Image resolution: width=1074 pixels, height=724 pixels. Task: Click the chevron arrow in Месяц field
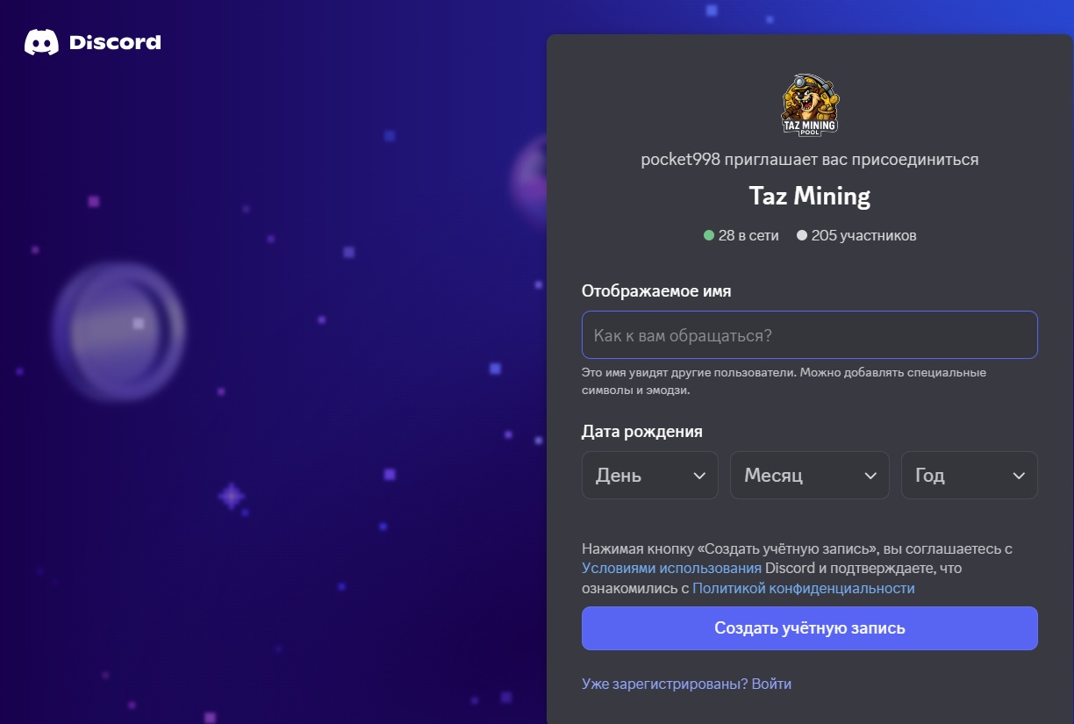[x=870, y=476]
